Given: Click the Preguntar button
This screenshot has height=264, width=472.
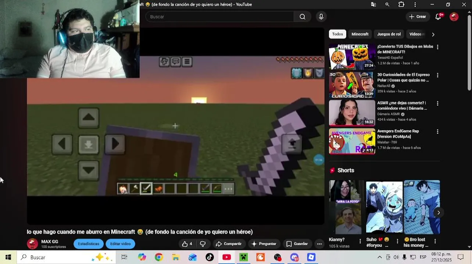Looking at the screenshot, I should point(264,244).
